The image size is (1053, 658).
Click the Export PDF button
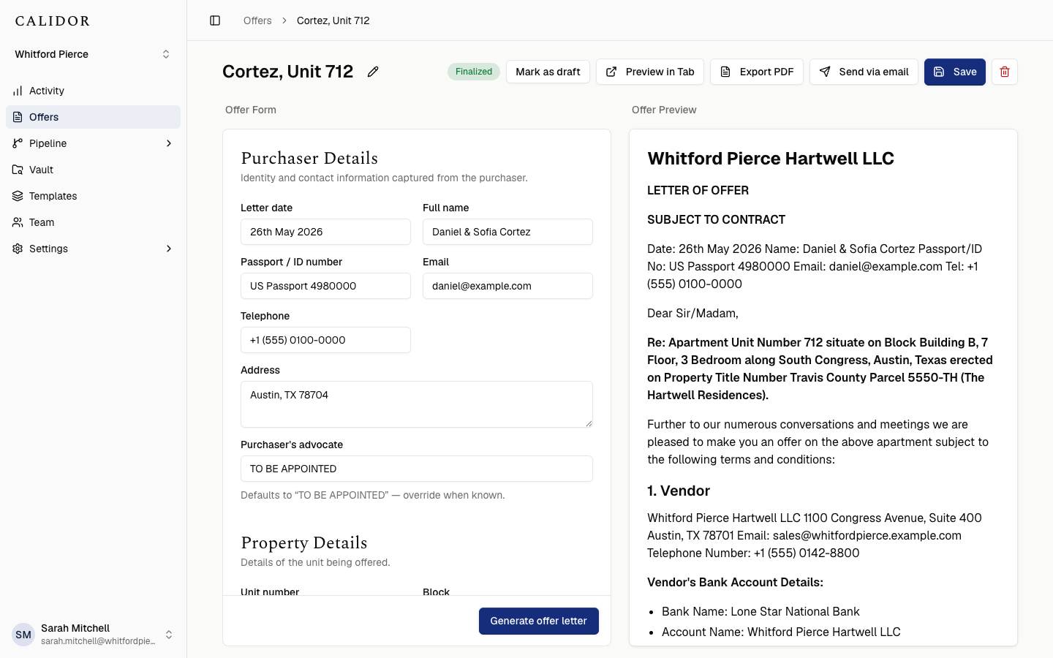(x=757, y=72)
